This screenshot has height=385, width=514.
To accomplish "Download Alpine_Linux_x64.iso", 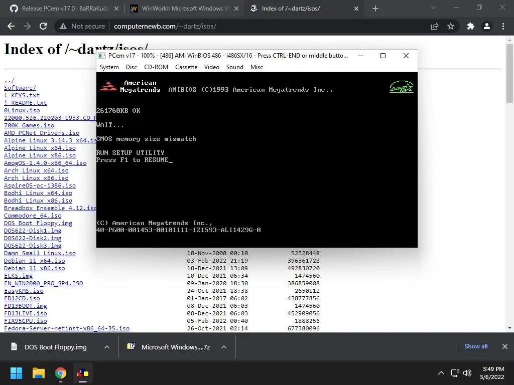I will 40,148.
